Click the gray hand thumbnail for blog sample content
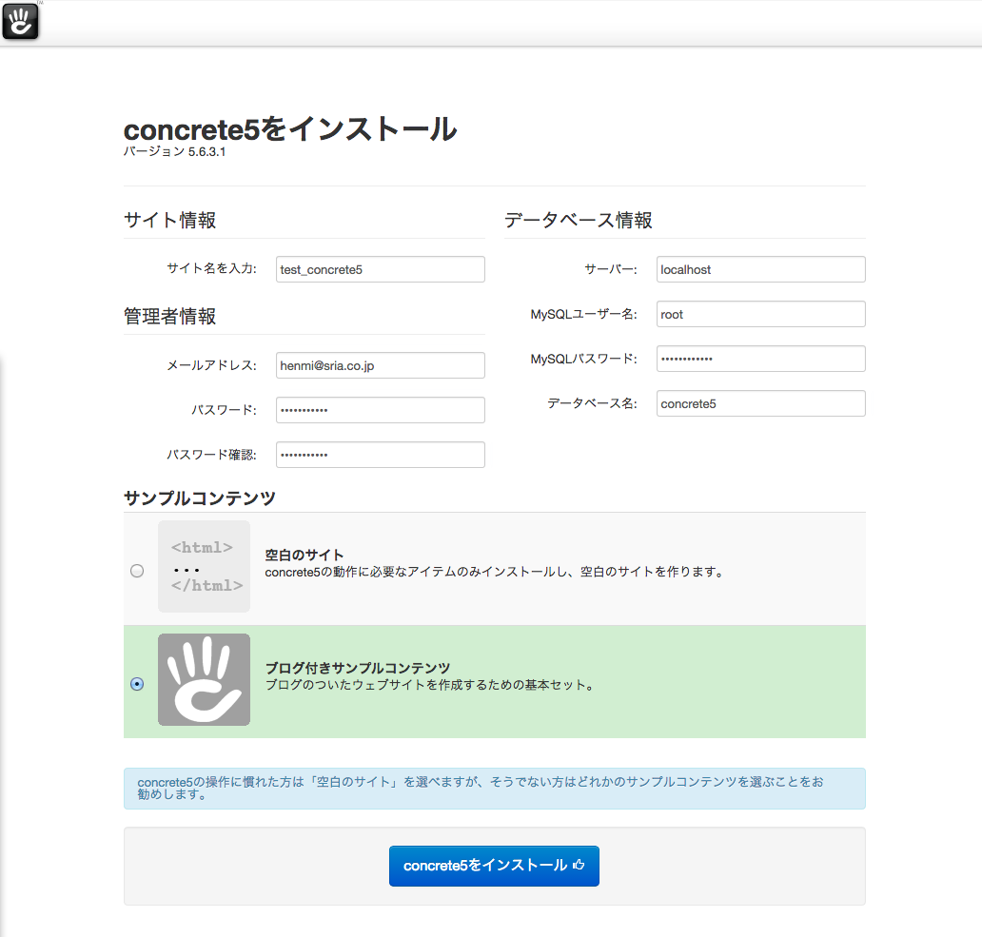 point(204,680)
